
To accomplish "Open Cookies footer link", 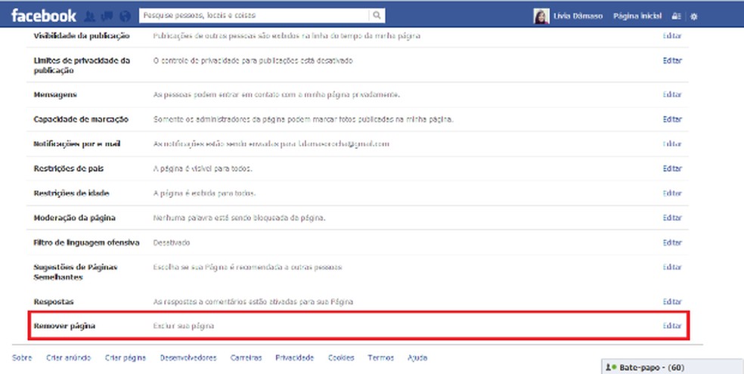I will tap(341, 358).
